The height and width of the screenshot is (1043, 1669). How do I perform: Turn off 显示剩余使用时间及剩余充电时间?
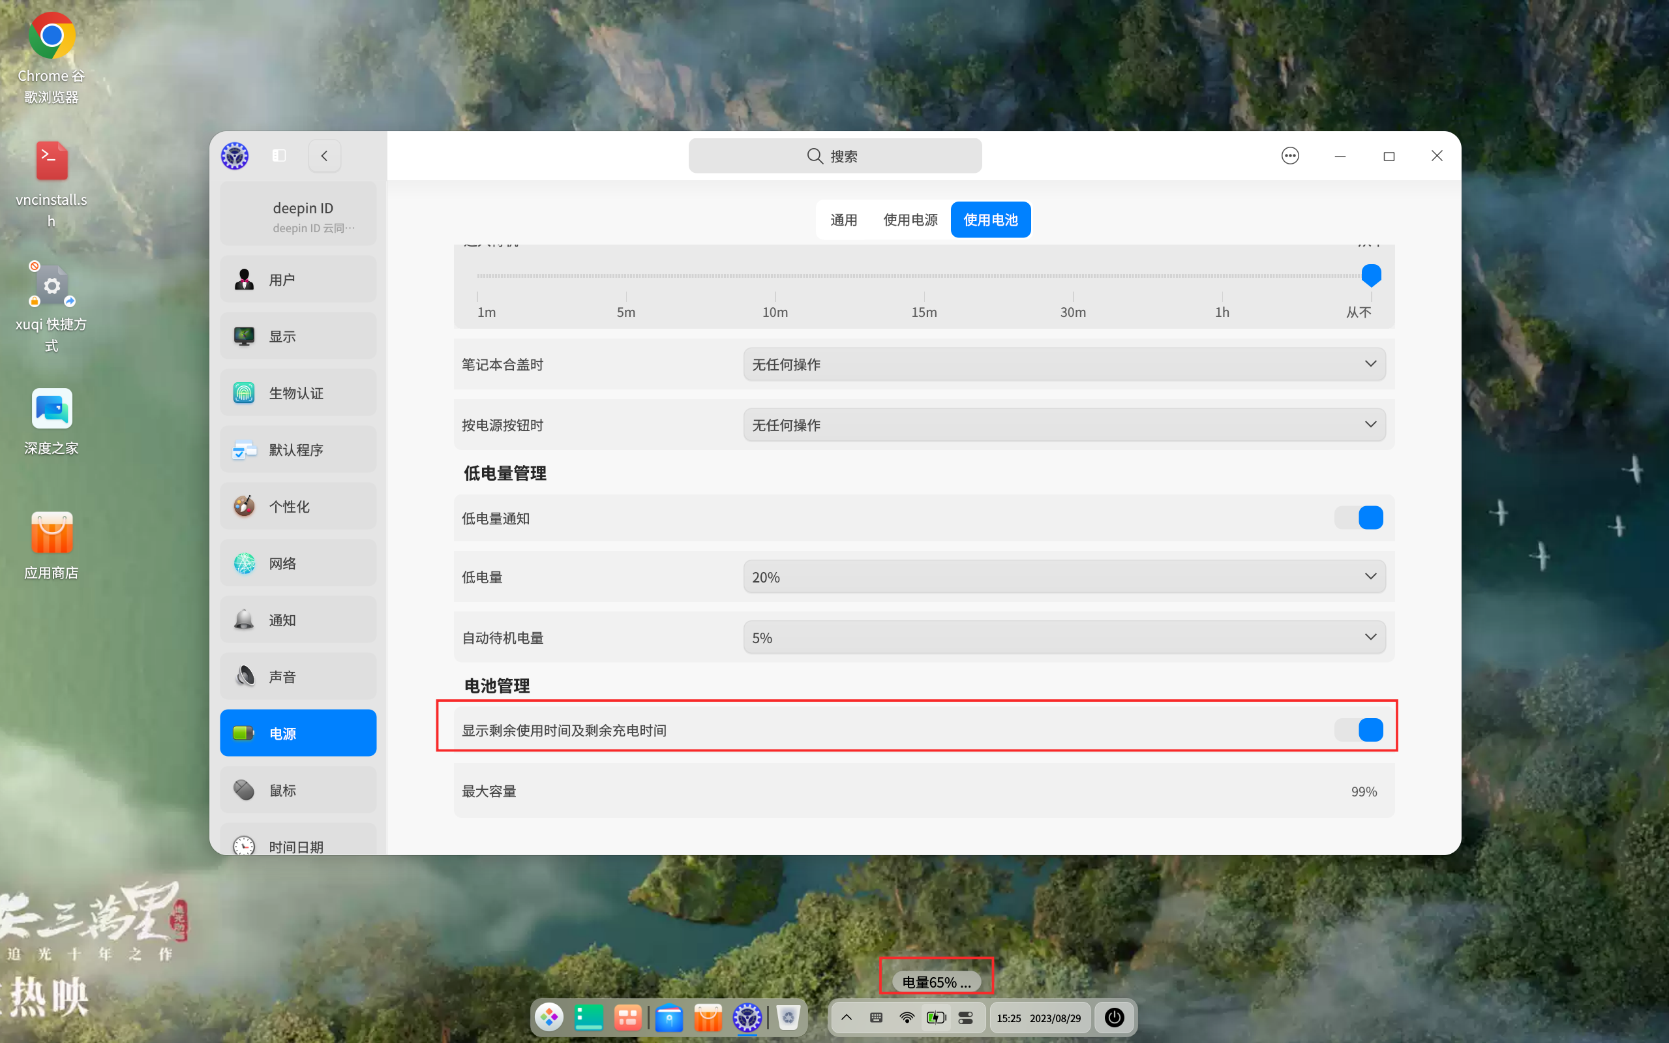[1359, 729]
